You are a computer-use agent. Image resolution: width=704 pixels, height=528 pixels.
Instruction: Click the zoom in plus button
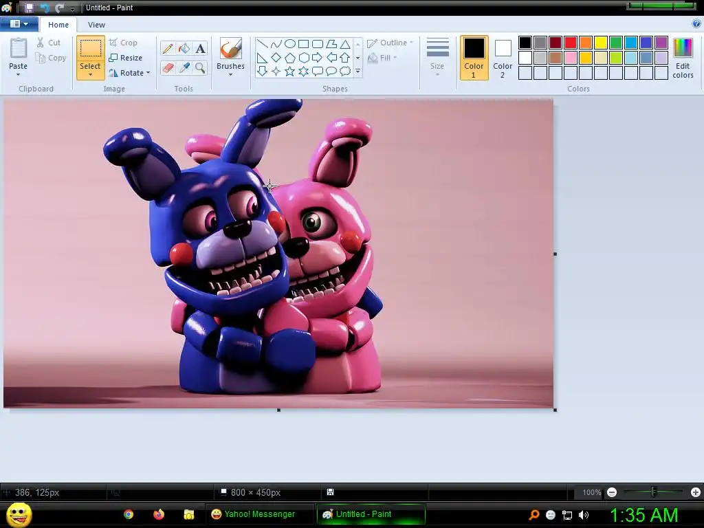coord(696,492)
